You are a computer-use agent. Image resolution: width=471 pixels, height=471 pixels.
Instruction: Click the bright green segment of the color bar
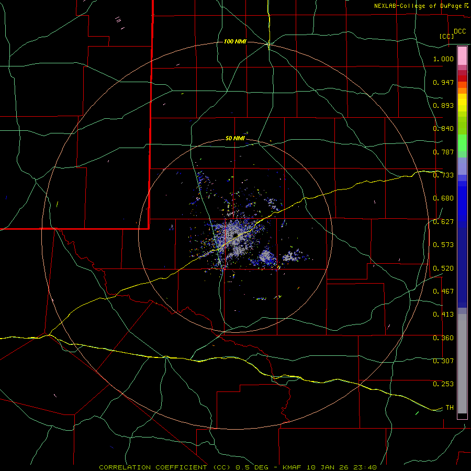pyautogui.click(x=462, y=143)
